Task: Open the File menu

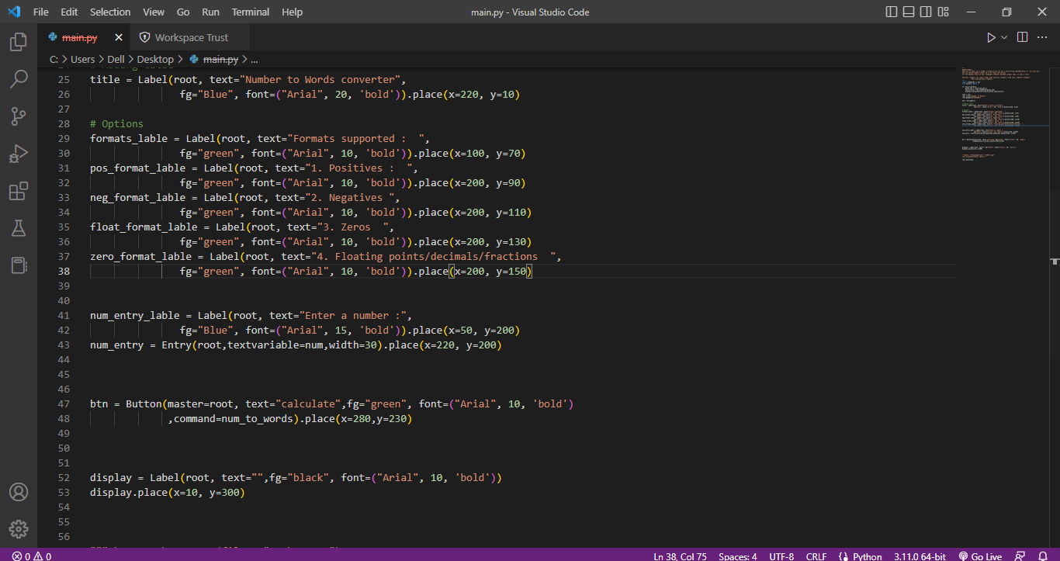Action: coord(41,12)
